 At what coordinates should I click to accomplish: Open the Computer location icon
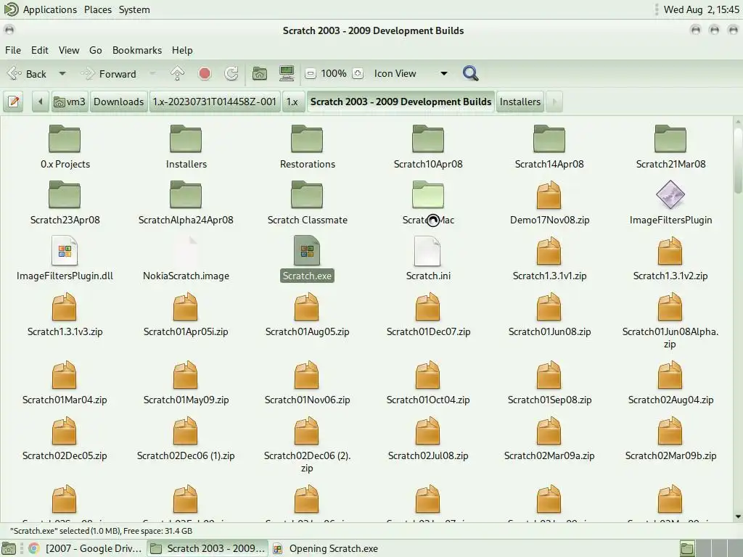286,74
